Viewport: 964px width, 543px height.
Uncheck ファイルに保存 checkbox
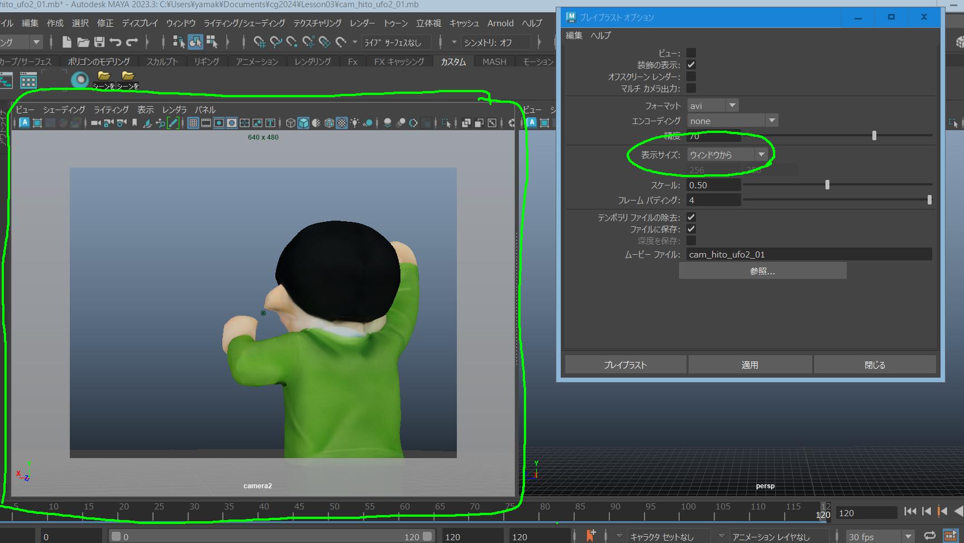(691, 229)
